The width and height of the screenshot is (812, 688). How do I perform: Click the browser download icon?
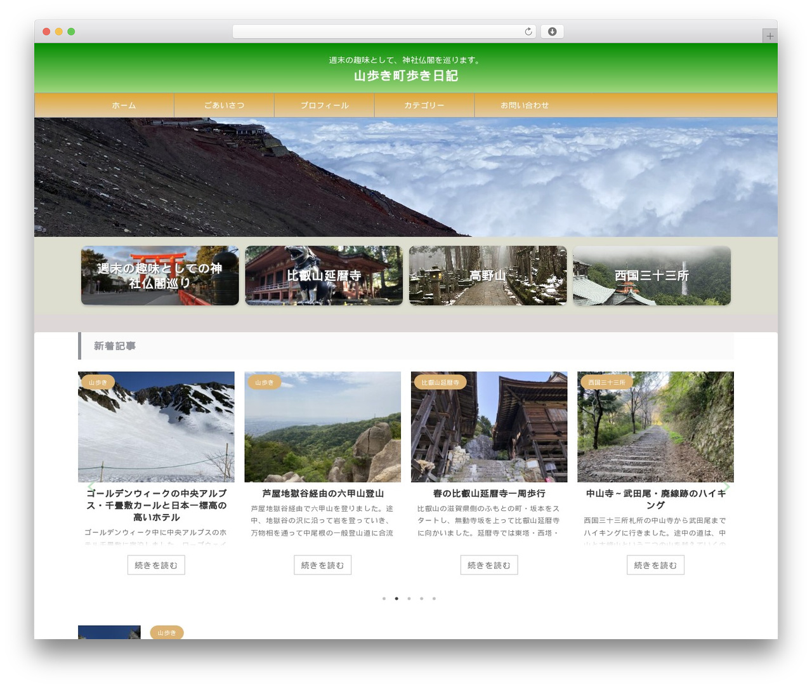coord(552,32)
